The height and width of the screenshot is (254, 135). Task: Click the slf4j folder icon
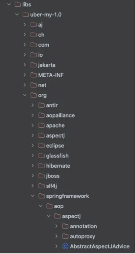(x=41, y=186)
